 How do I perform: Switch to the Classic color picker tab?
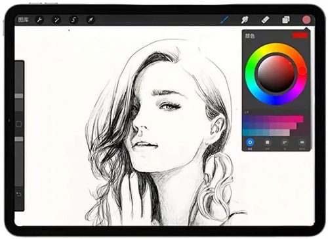(267, 143)
